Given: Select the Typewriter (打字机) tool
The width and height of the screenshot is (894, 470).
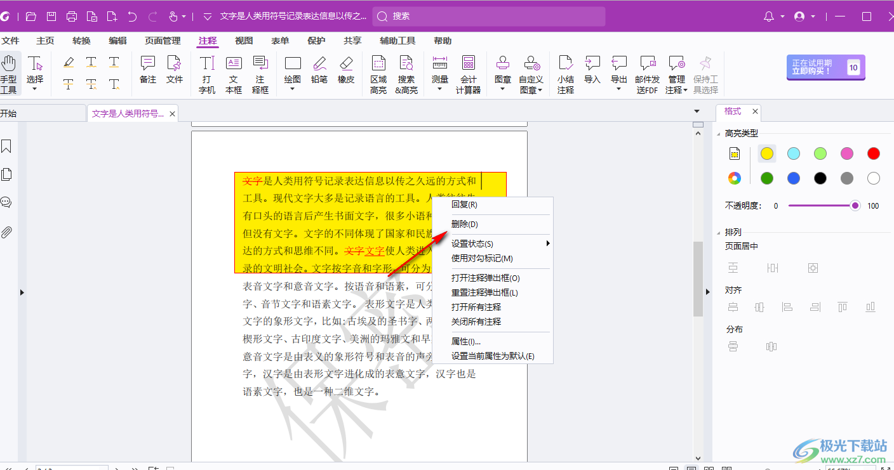Looking at the screenshot, I should (207, 75).
